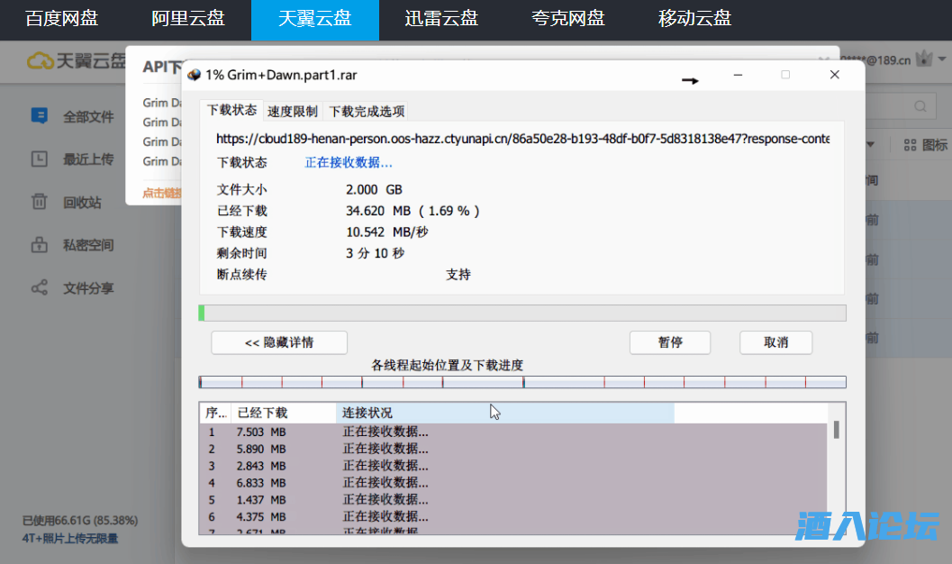Switch to 图标 grid view
Screen dimensions: 952x564
tap(910, 145)
